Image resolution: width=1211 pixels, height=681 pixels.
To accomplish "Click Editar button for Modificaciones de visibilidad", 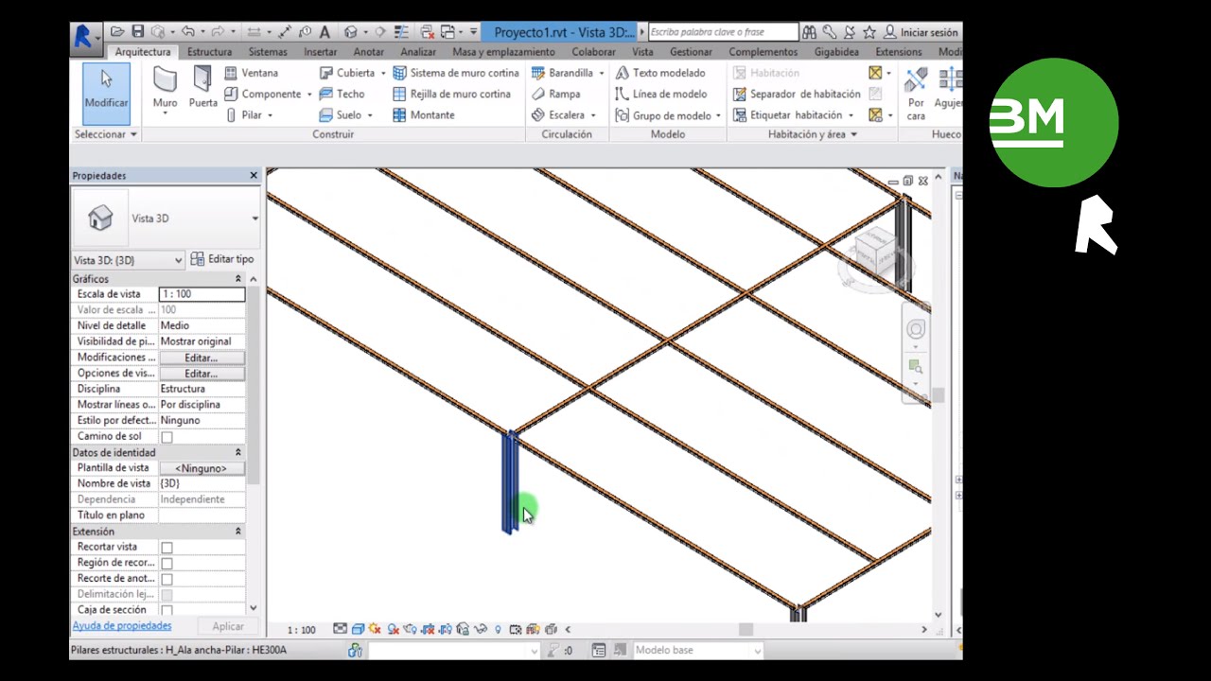I will pyautogui.click(x=202, y=358).
